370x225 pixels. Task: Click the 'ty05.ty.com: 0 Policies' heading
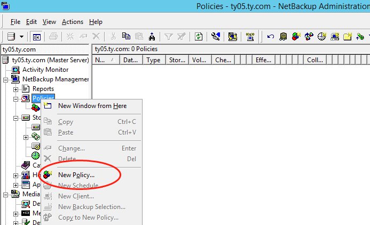(126, 49)
